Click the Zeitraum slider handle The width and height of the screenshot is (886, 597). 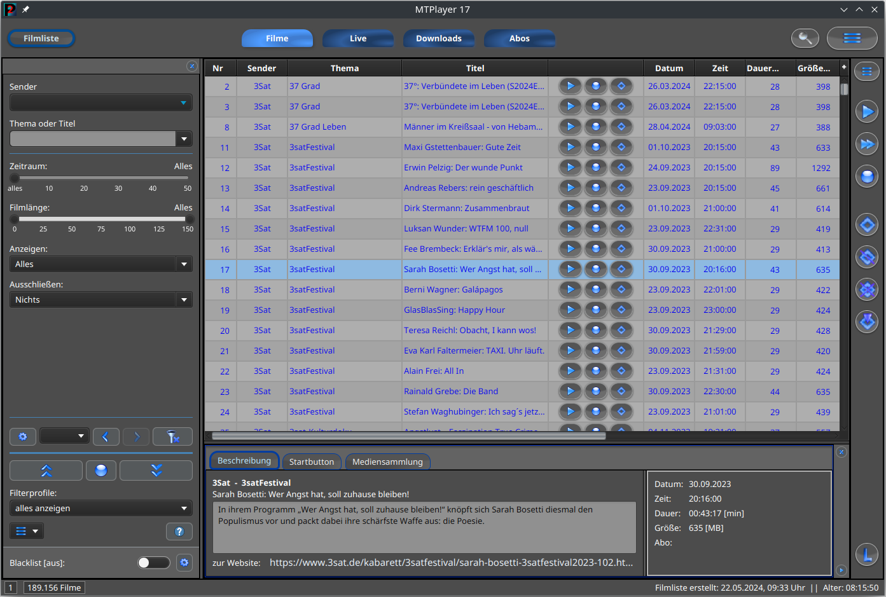(15, 178)
